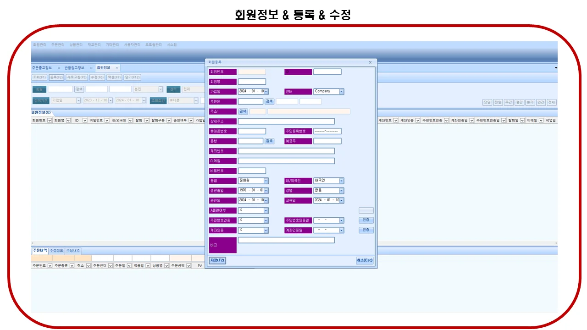Click the 당일 period button

pos(487,103)
